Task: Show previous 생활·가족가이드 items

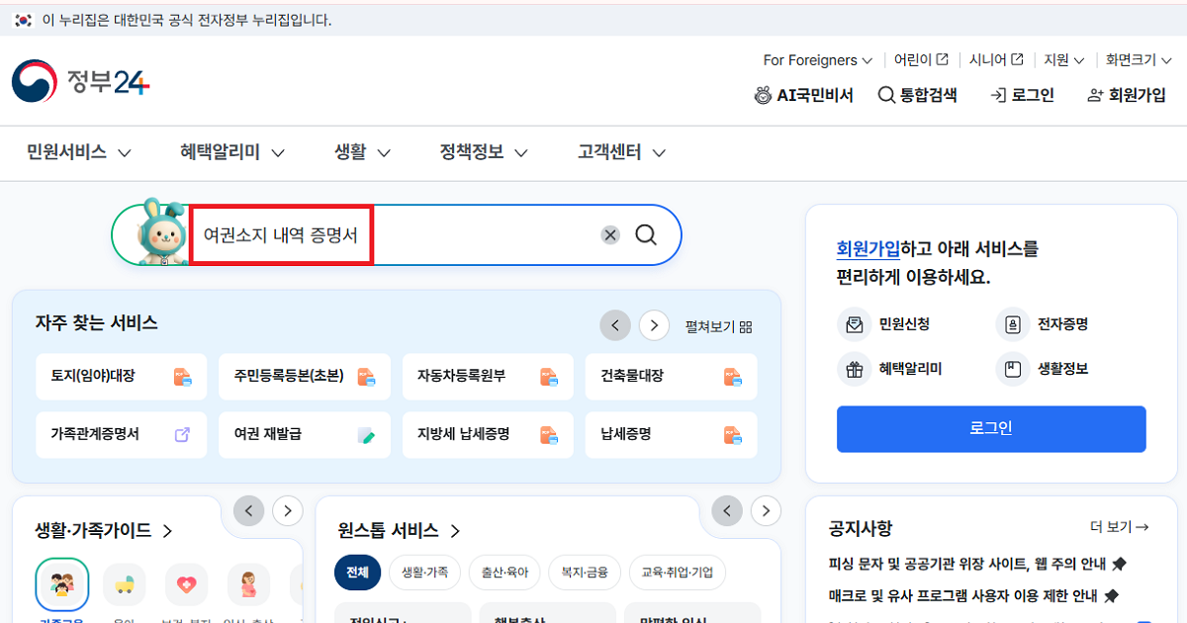Action: click(x=248, y=511)
